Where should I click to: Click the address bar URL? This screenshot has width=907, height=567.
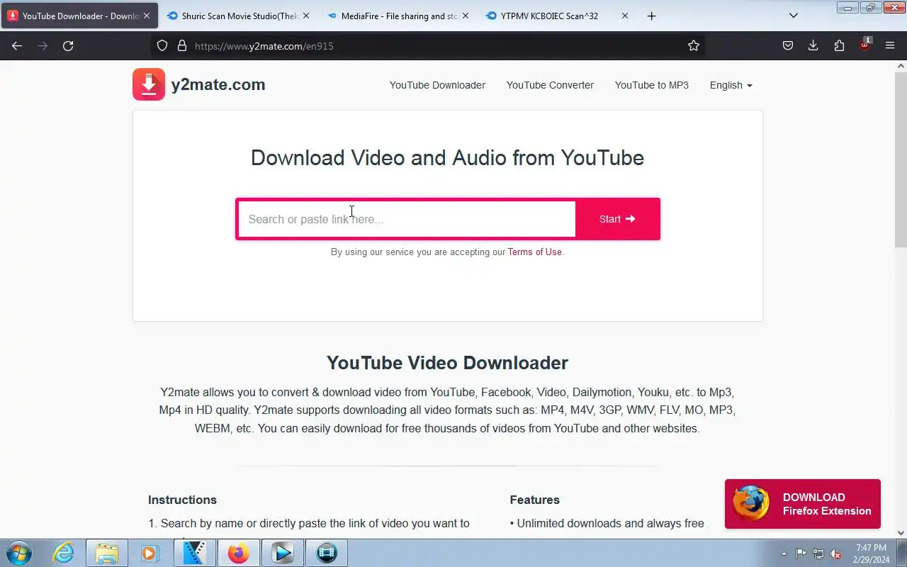point(264,46)
